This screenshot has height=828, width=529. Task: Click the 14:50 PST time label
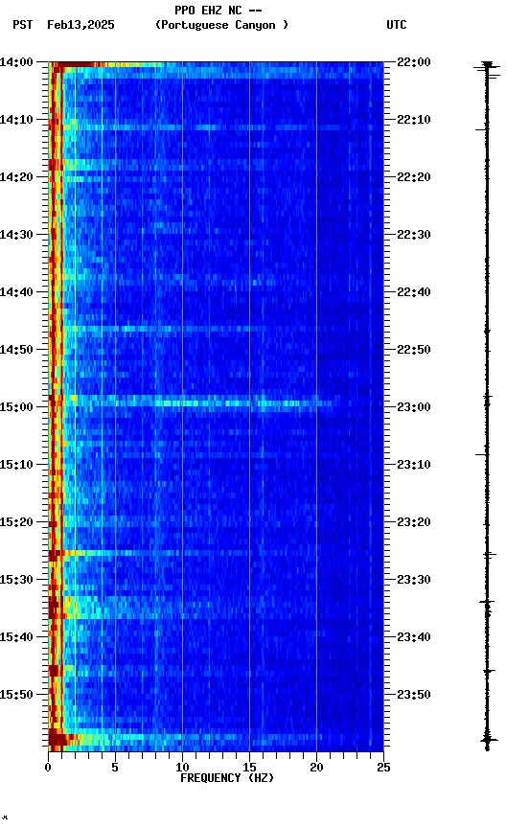coord(16,350)
